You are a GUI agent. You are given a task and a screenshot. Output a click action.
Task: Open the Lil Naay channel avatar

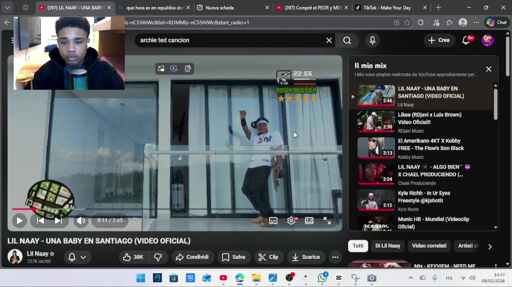[x=15, y=257]
